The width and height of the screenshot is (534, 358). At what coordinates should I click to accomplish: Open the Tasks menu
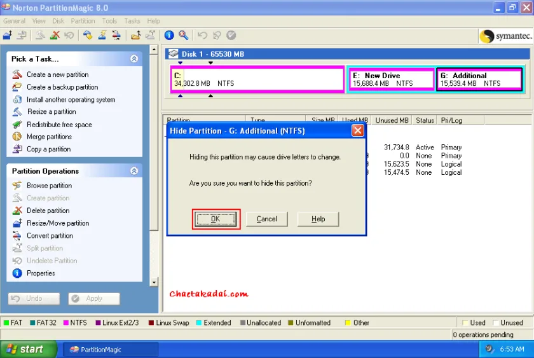coord(132,21)
